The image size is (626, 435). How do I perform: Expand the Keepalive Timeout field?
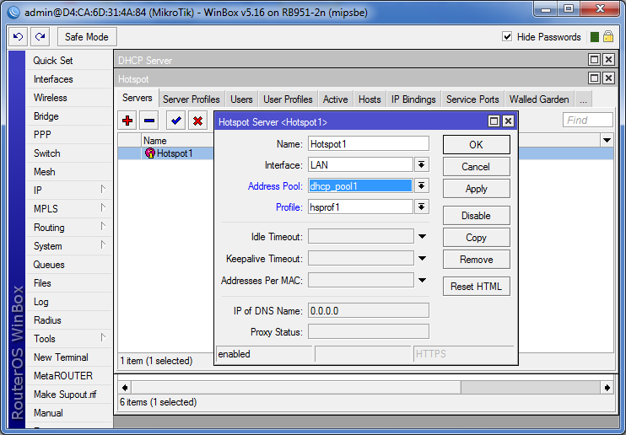click(422, 259)
